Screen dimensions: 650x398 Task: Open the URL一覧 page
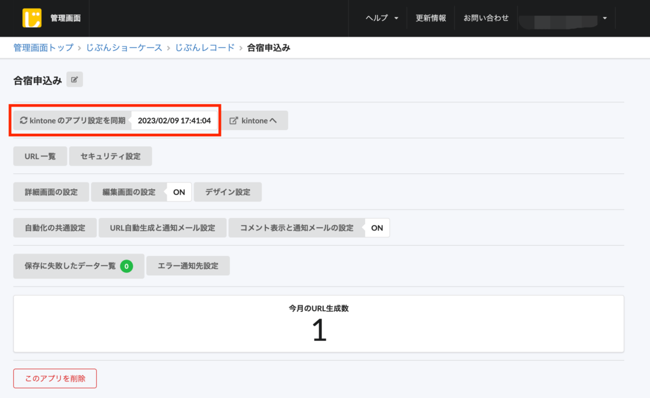(x=40, y=155)
